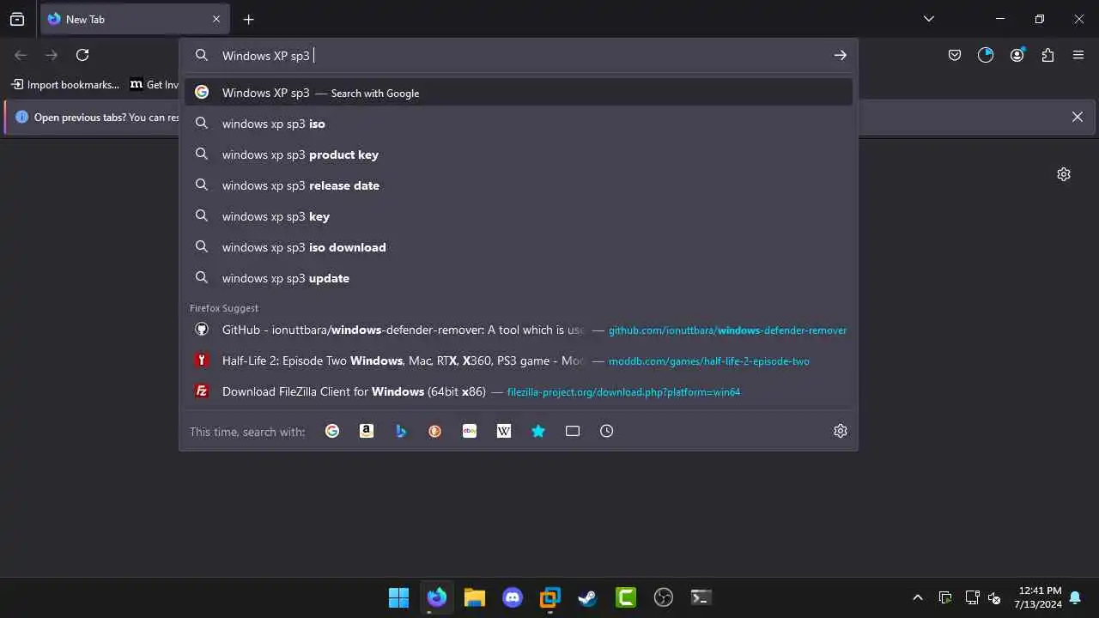The width and height of the screenshot is (1099, 618).
Task: Search browsing history clock icon
Action: click(x=607, y=431)
